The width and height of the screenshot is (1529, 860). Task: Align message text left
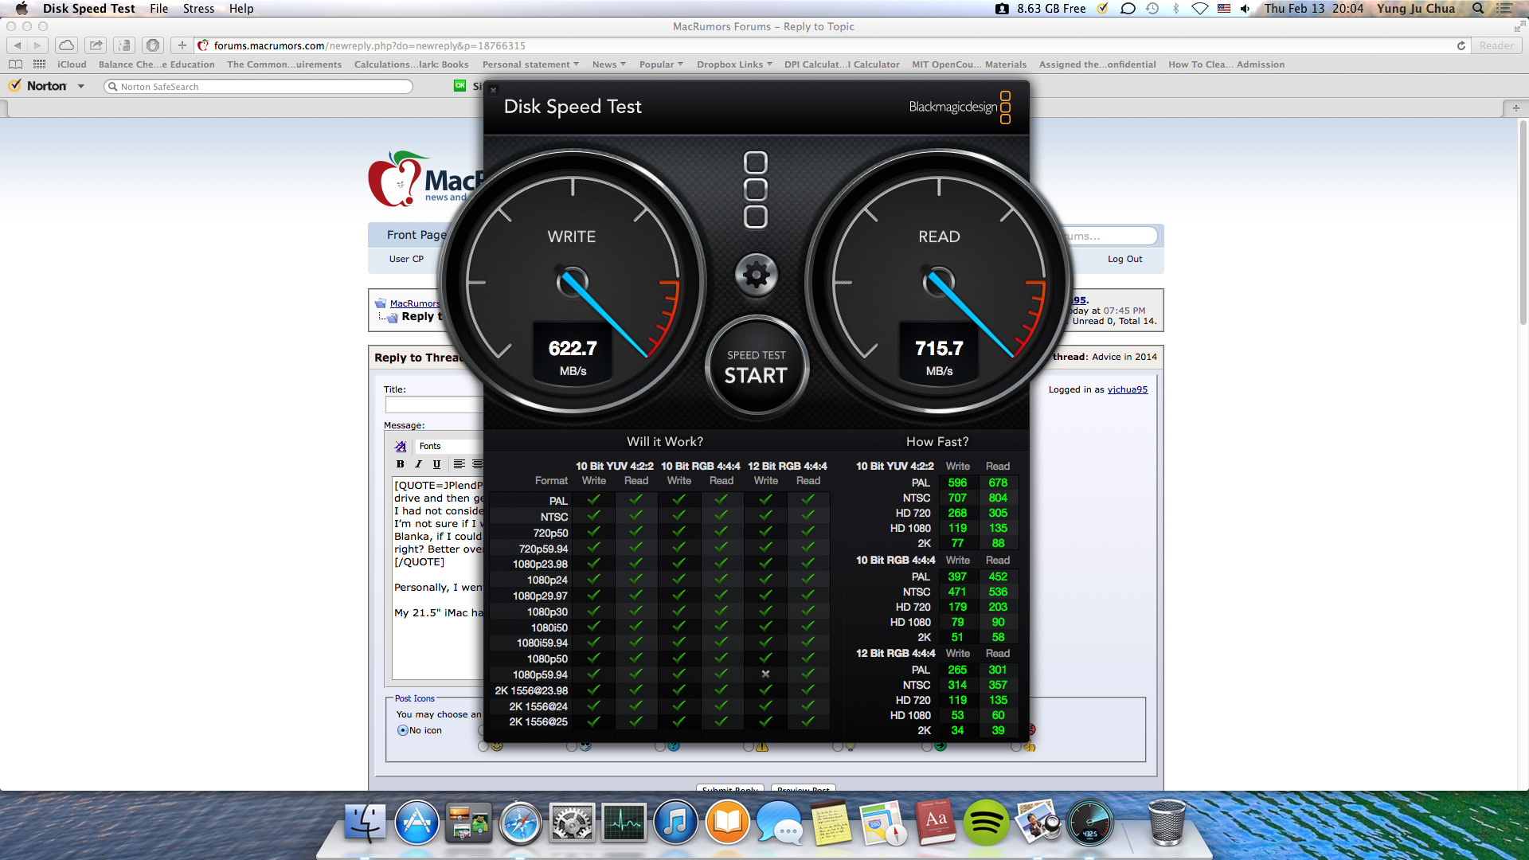(459, 464)
